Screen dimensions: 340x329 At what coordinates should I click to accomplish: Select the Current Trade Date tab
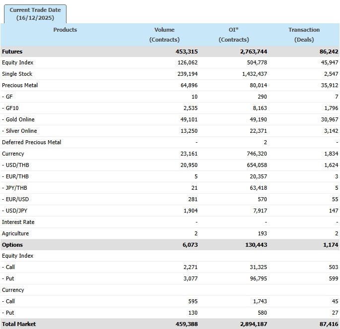tap(35, 14)
